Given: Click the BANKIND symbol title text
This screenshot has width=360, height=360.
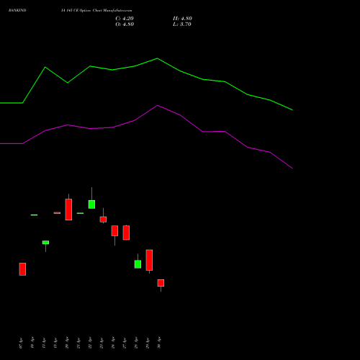Looking at the screenshot, I should 17,10.
